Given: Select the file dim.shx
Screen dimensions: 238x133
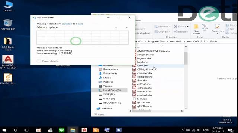Looking at the screenshot, I should (140, 81).
